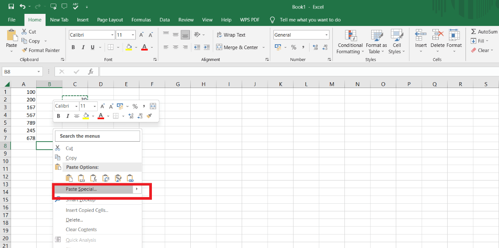
Task: Open the Fill menu
Action: [x=481, y=41]
